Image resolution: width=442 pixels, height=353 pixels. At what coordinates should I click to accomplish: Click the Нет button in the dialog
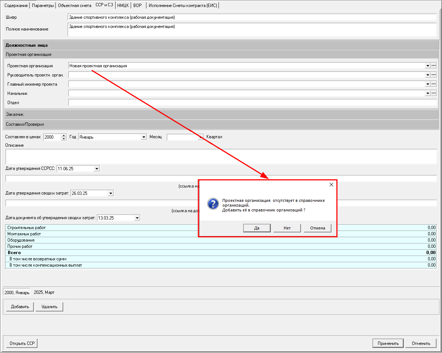coord(287,228)
